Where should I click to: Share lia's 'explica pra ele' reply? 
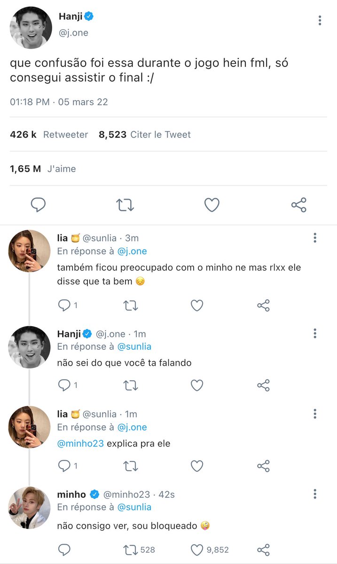[x=263, y=466]
